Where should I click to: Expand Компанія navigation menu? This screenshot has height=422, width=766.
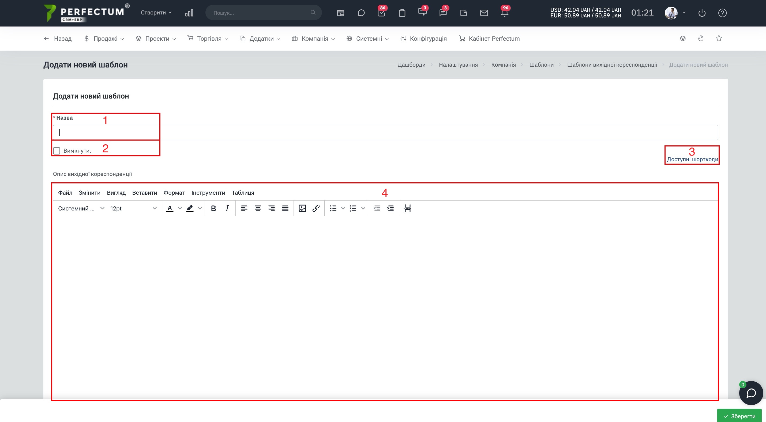click(x=313, y=38)
